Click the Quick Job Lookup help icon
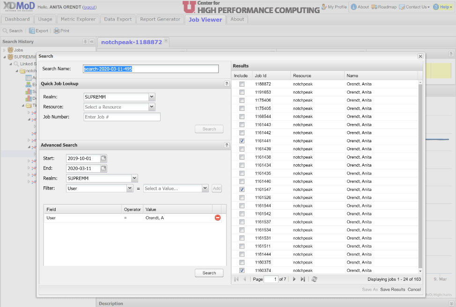Viewport: 456px width, 307px height. [x=227, y=84]
